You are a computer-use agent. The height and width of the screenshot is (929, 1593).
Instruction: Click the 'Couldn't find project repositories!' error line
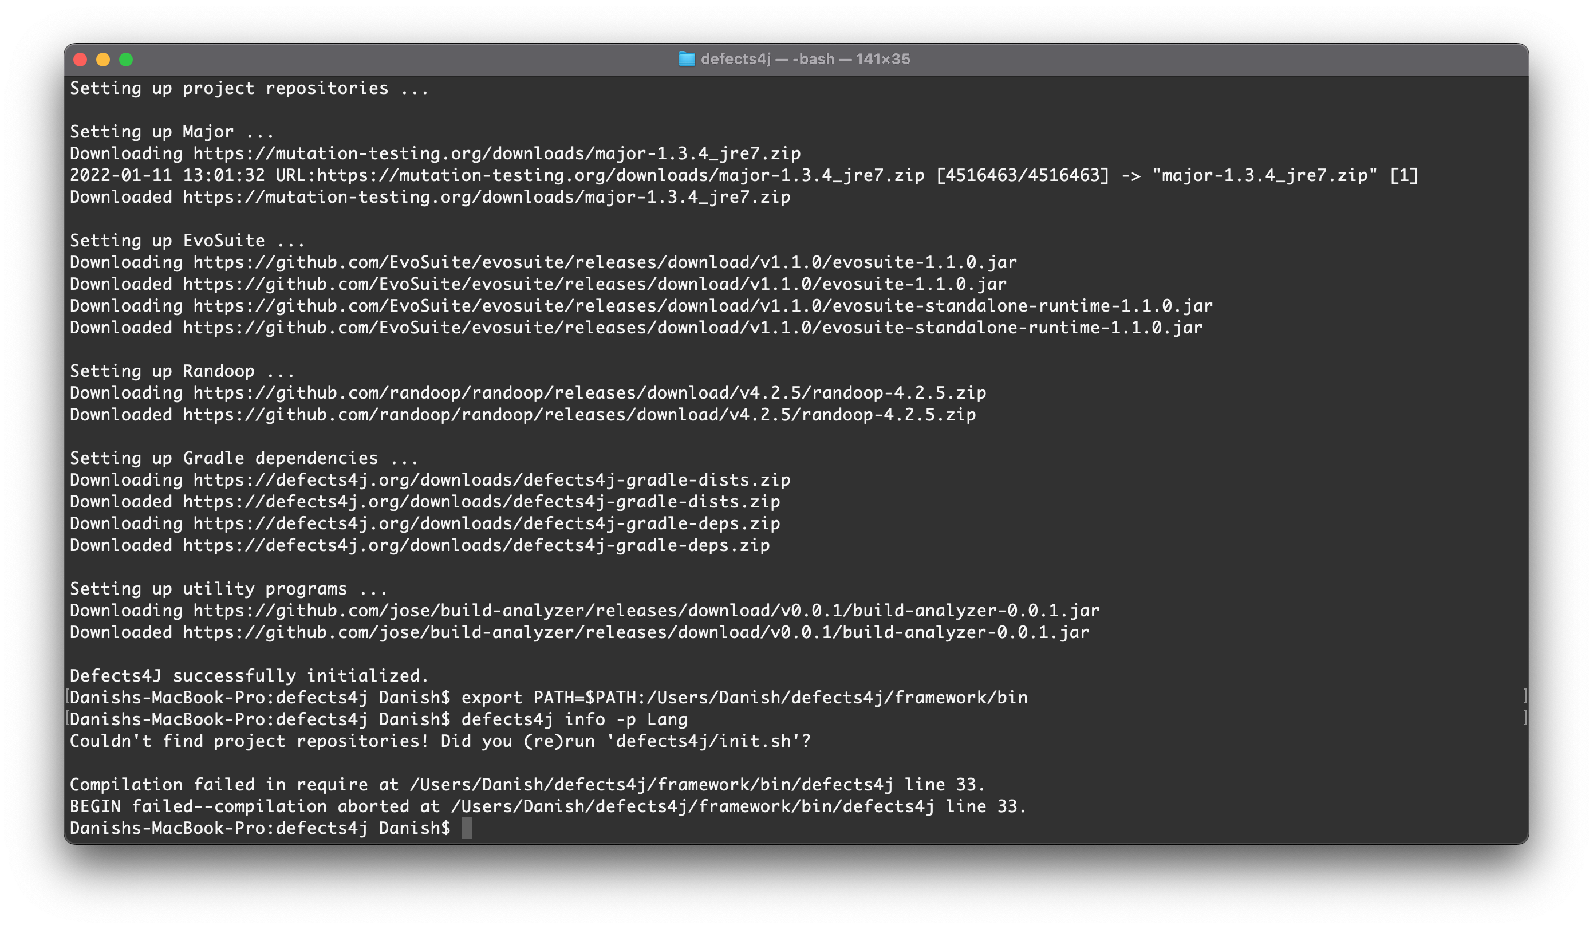(249, 741)
